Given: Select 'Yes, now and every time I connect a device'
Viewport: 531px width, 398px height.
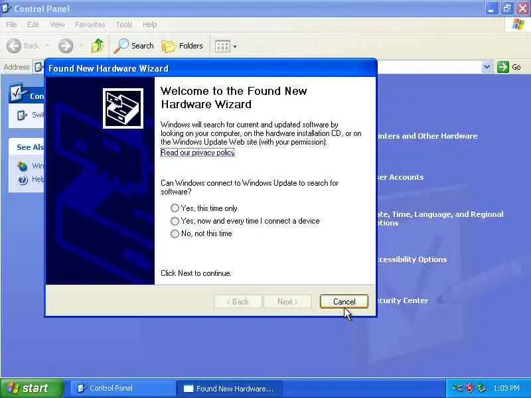Looking at the screenshot, I should tap(175, 221).
